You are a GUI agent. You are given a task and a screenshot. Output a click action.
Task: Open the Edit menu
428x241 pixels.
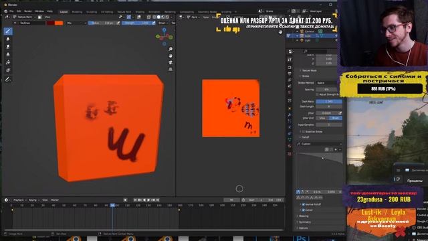pos(19,11)
